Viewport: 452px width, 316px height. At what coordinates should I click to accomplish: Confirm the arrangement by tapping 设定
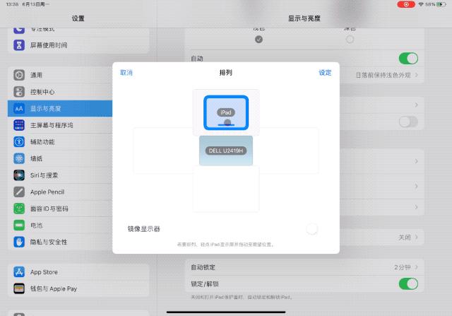(x=325, y=73)
